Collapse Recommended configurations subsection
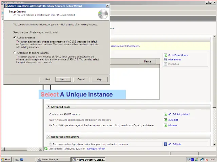Screen dimensions: 217x162 pos(51,144)
